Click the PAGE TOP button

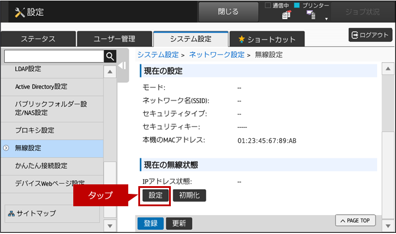pyautogui.click(x=355, y=220)
